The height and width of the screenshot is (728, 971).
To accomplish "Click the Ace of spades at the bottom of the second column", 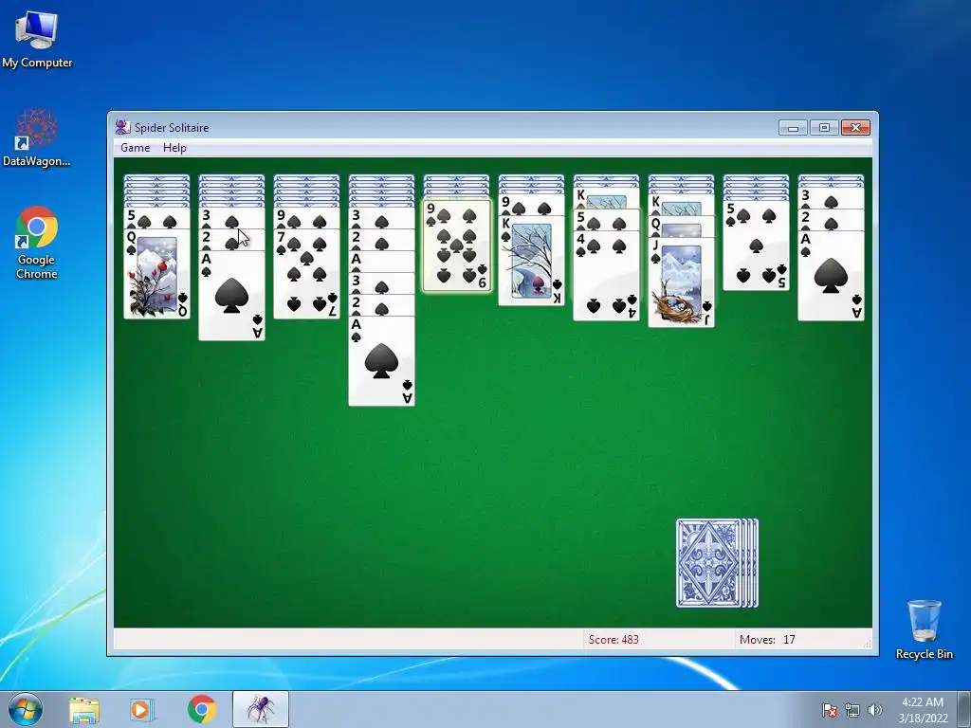I will click(231, 296).
